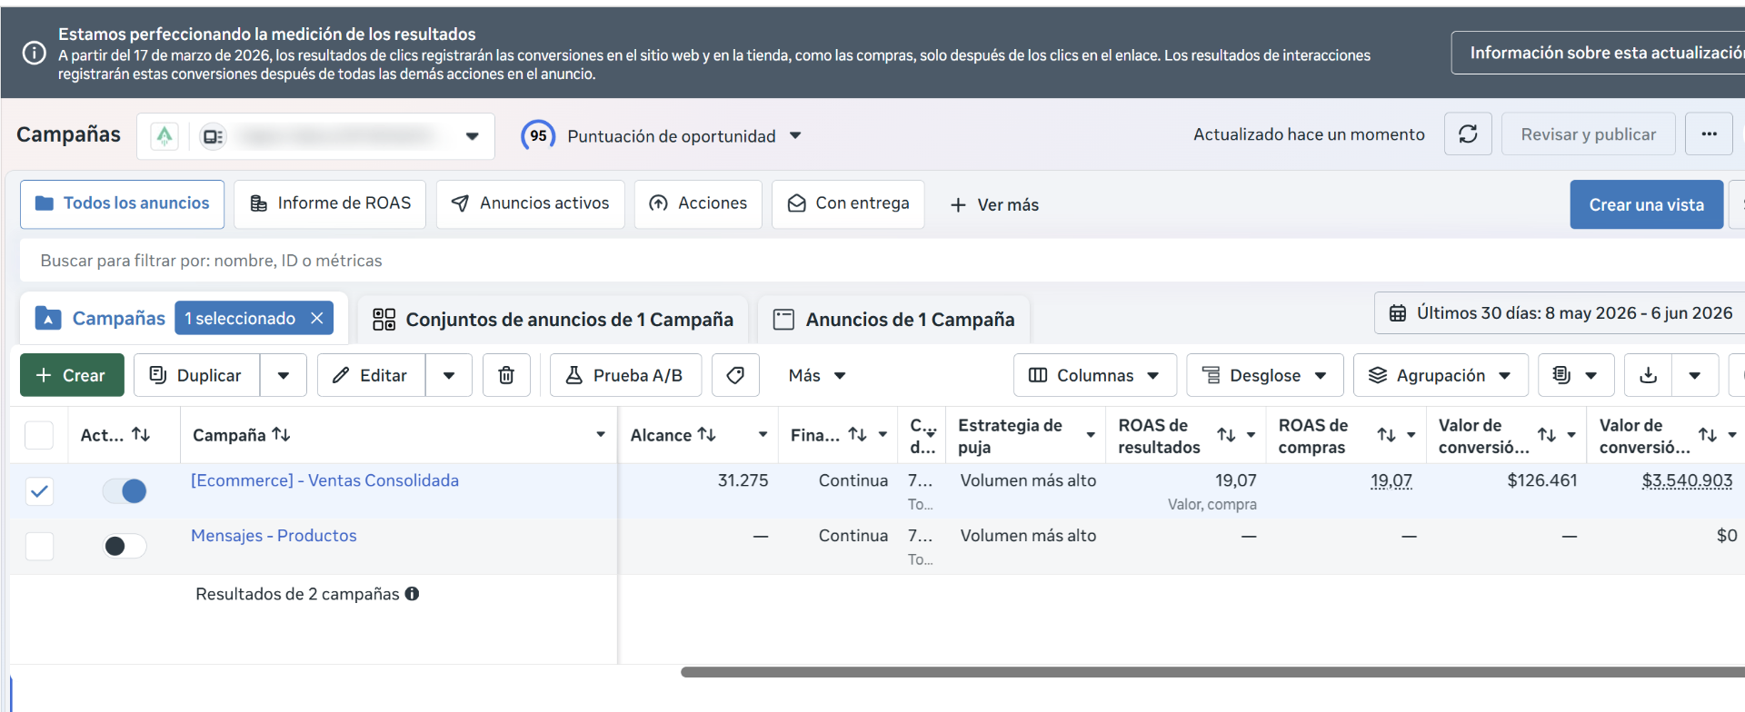1745x712 pixels.
Task: Sort by Campaña column arrows
Action: [x=281, y=434]
